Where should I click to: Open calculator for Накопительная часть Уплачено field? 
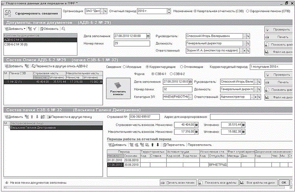(x=243, y=132)
